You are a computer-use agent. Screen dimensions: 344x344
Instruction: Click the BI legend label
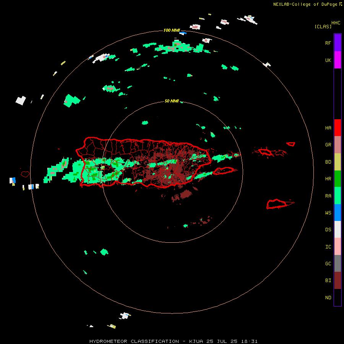point(328,281)
